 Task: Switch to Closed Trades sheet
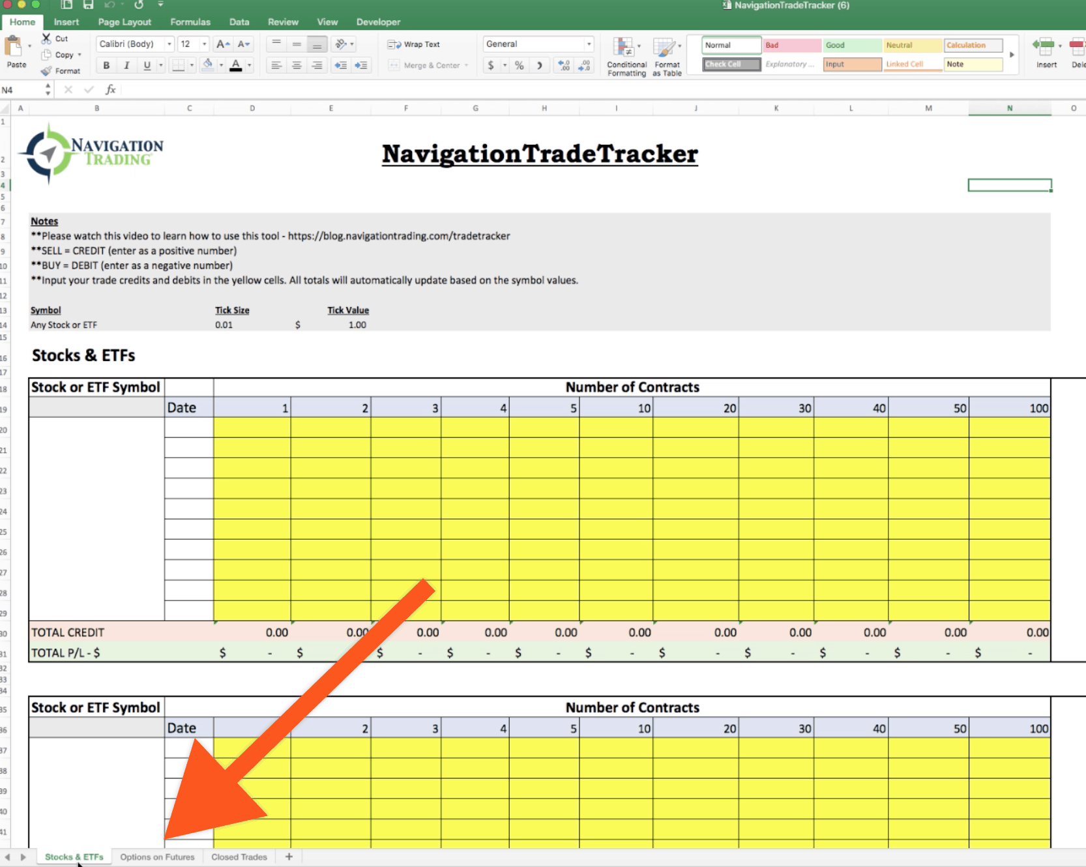click(239, 857)
